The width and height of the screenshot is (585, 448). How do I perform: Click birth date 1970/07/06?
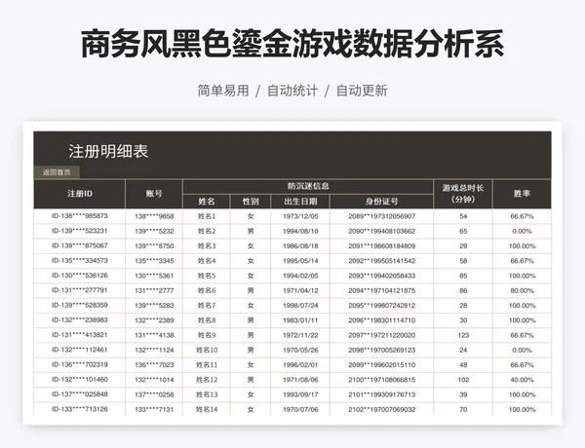point(300,409)
